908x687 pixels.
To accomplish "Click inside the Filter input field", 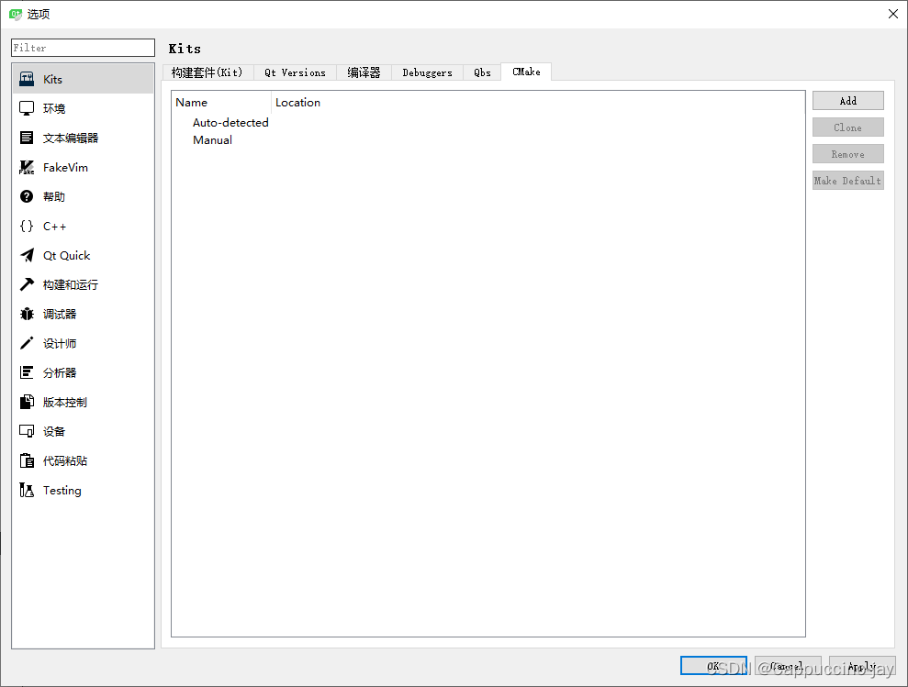I will tap(83, 47).
